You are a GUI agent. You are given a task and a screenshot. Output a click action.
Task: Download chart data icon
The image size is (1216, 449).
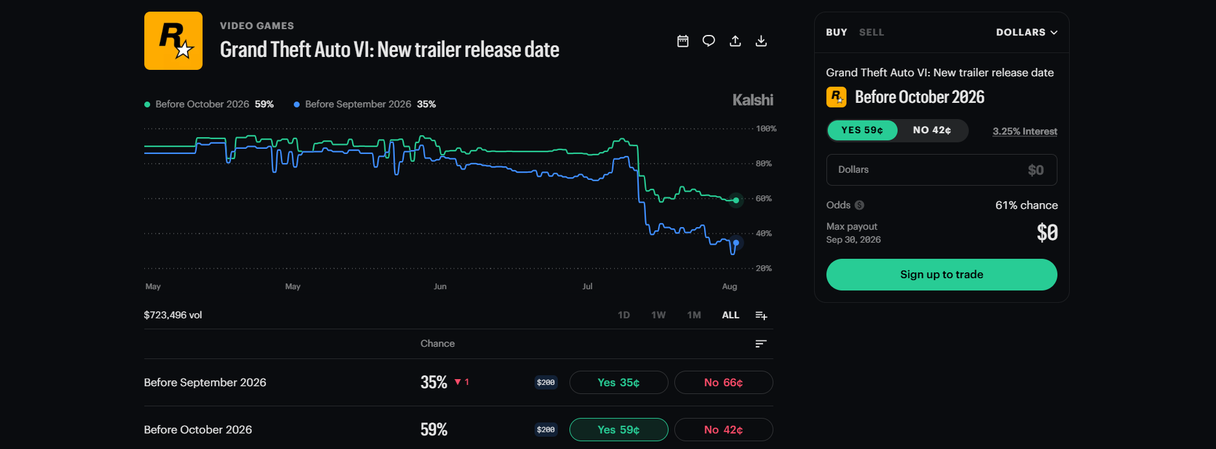point(761,41)
